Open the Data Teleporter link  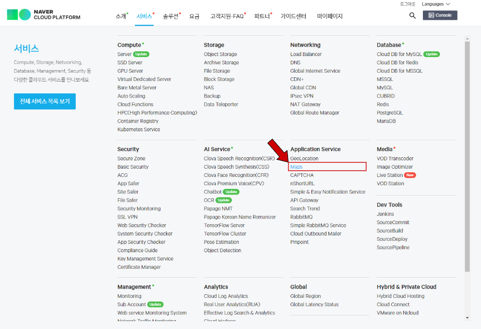(221, 104)
